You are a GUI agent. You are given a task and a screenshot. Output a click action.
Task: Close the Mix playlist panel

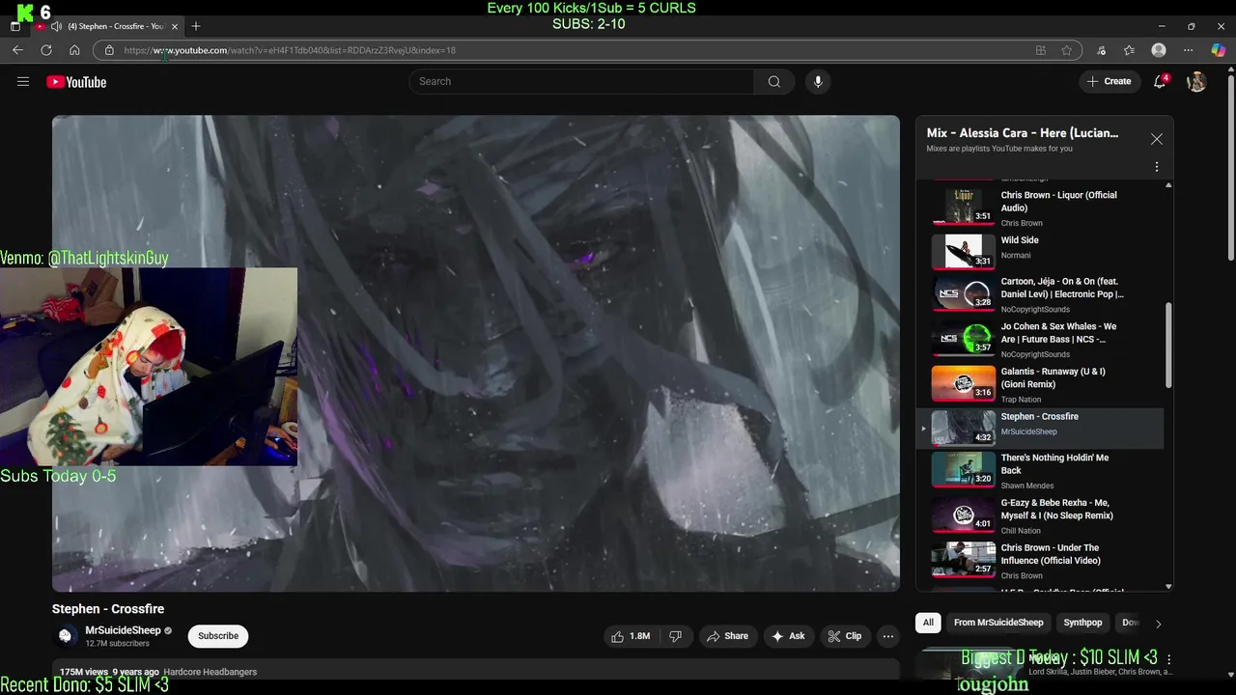click(1157, 139)
